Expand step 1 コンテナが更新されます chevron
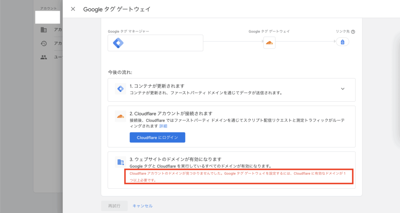The height and width of the screenshot is (213, 400). [x=343, y=89]
